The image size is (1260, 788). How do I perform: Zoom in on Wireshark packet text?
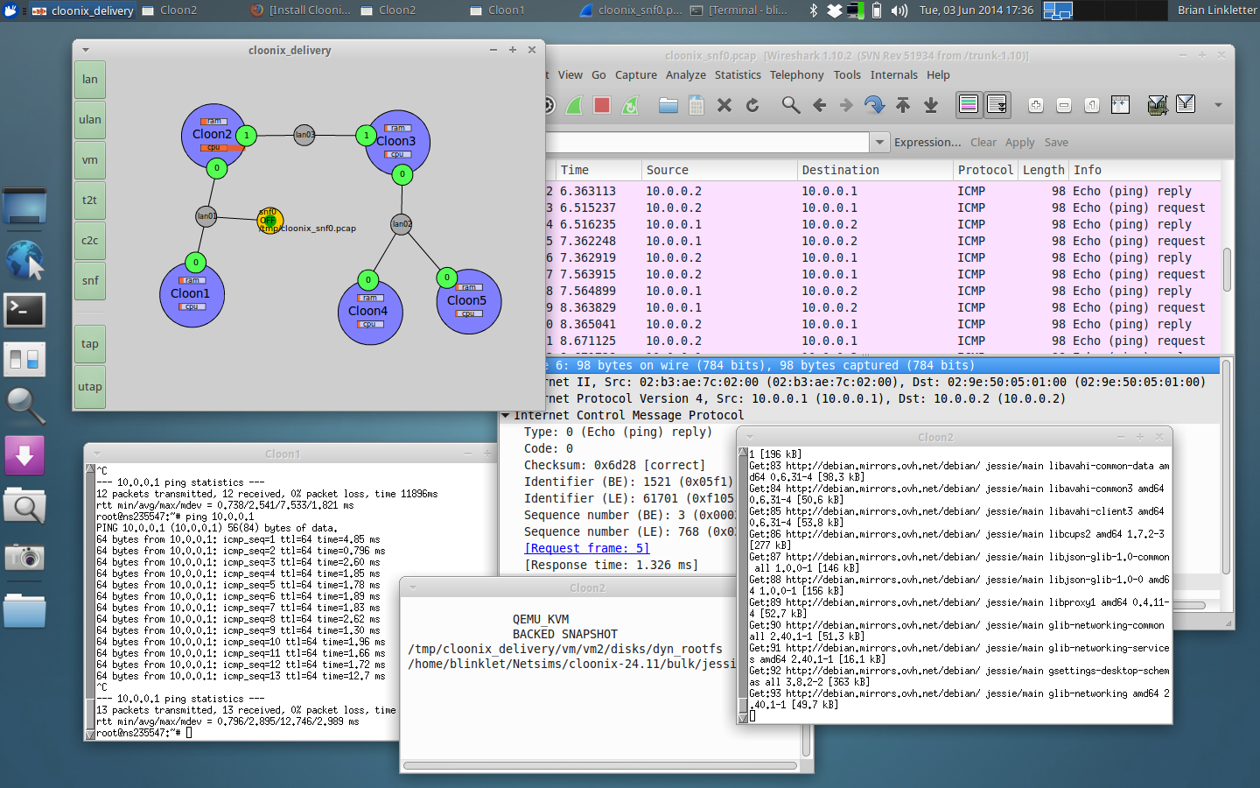click(x=1036, y=105)
